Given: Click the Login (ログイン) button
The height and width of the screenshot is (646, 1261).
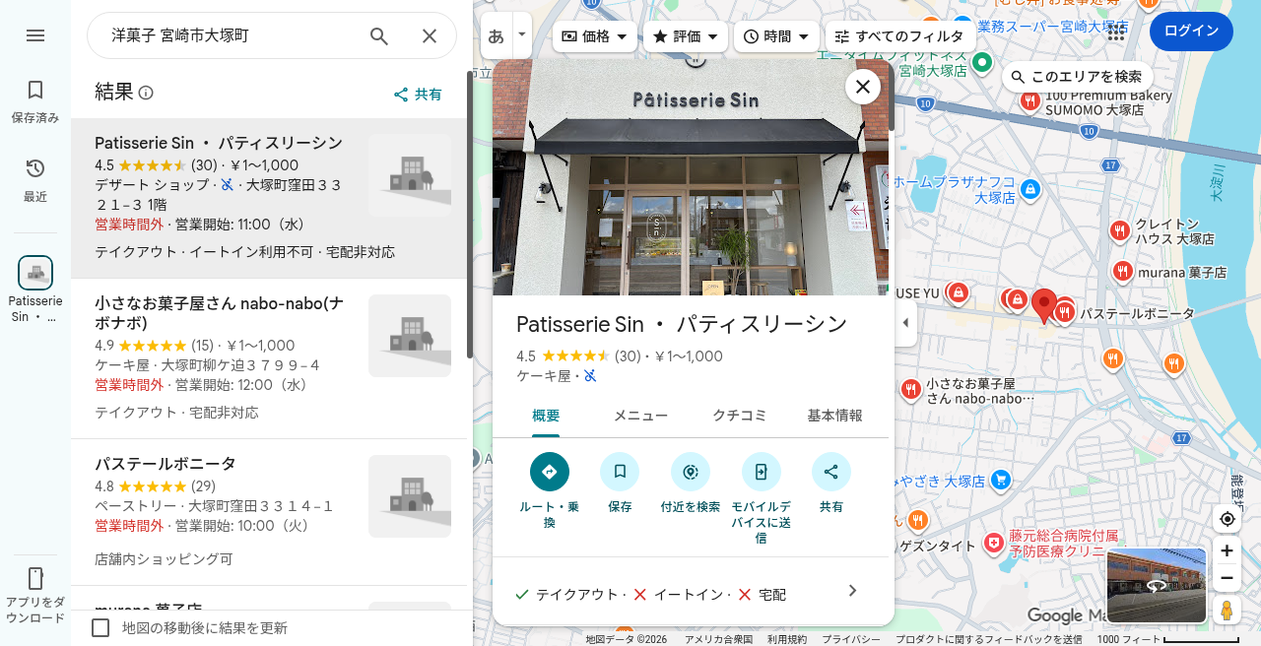Looking at the screenshot, I should [x=1191, y=32].
